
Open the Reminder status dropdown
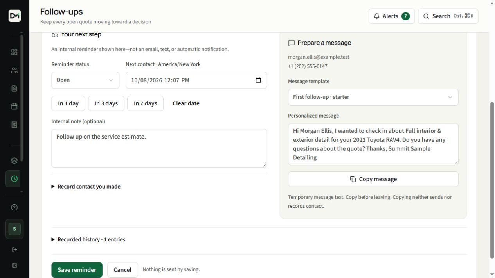click(x=85, y=80)
